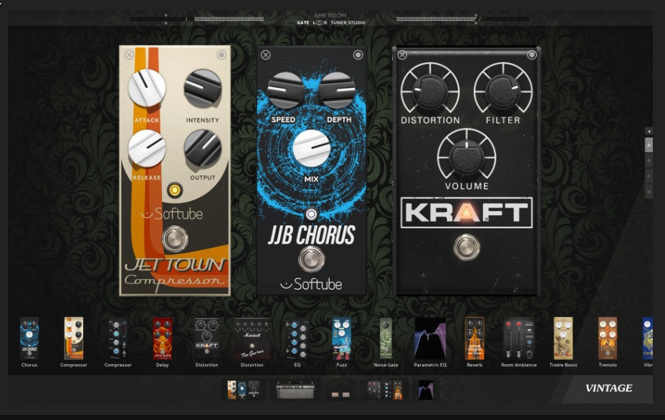This screenshot has width=665, height=420.
Task: Click the Chorus DEPTH knob
Action: pos(338,90)
